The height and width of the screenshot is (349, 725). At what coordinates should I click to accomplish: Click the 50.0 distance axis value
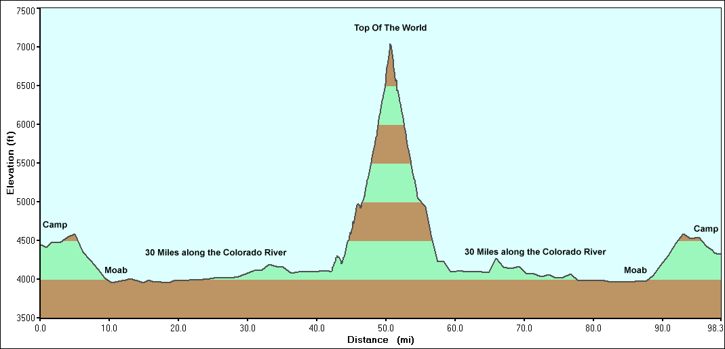tap(386, 328)
